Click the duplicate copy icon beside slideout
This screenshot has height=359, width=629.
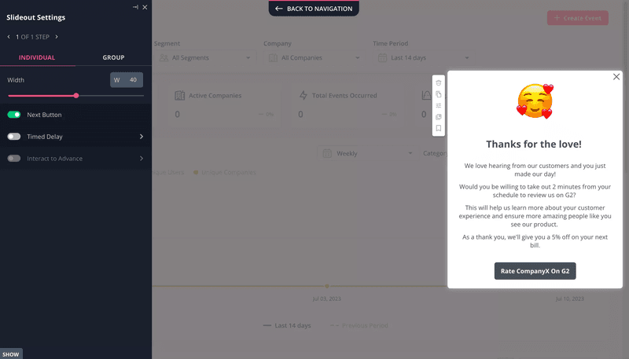point(439,94)
